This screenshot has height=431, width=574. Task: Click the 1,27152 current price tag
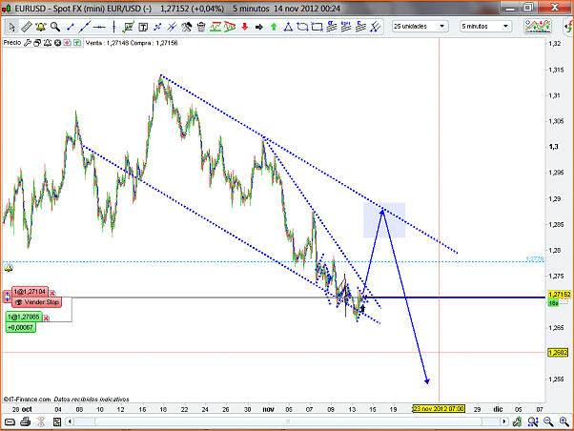click(560, 295)
